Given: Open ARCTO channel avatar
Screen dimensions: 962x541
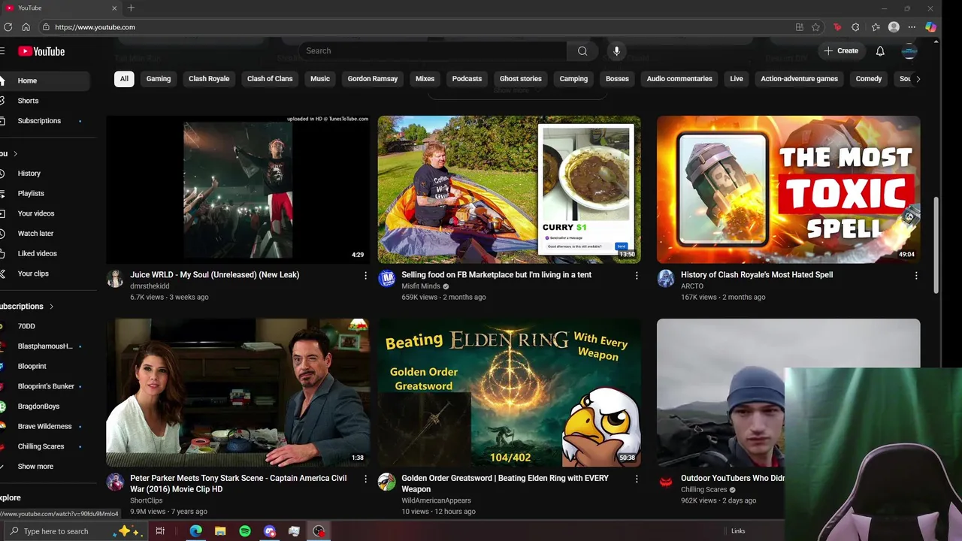Looking at the screenshot, I should [x=666, y=279].
